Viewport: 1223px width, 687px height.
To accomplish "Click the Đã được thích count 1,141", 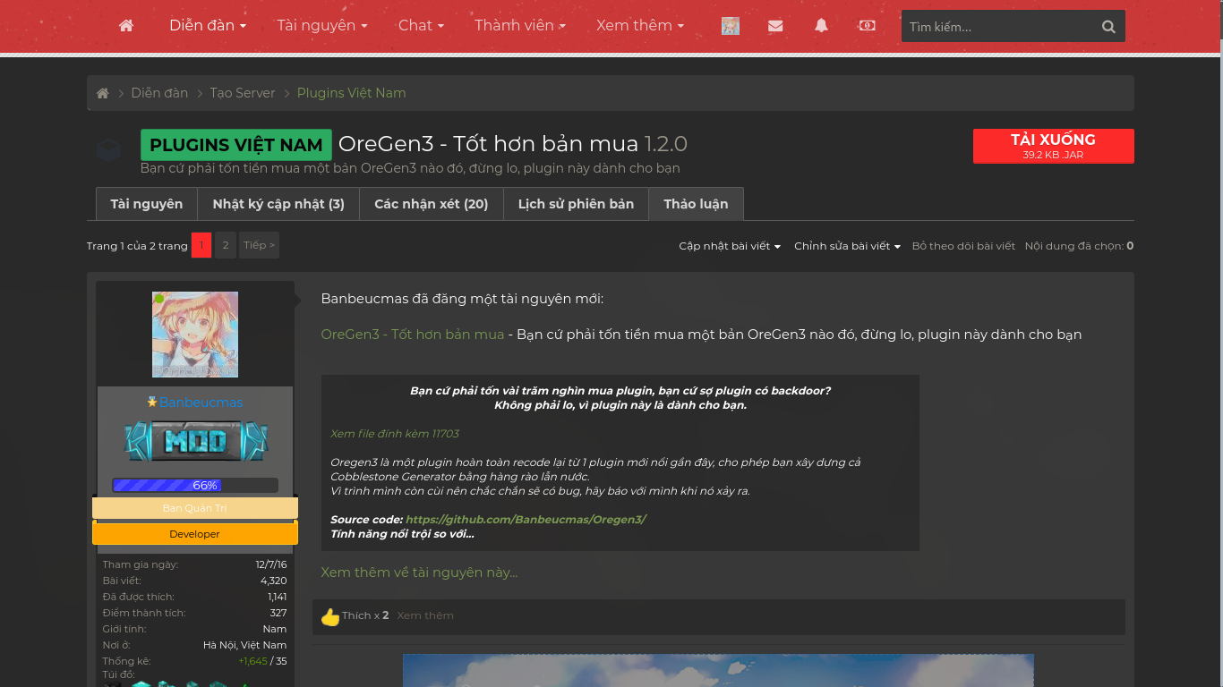I will point(278,597).
